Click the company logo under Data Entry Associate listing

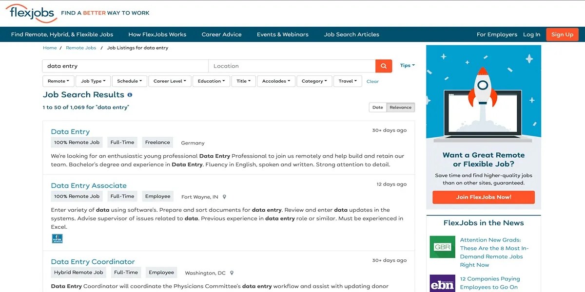coord(57,238)
